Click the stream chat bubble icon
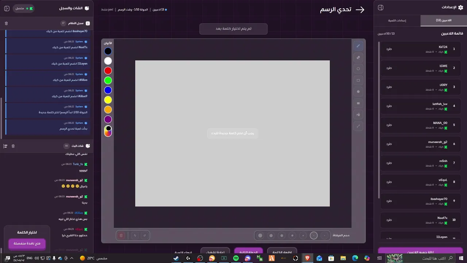Screen dimensions: 467x263 [x=88, y=146]
